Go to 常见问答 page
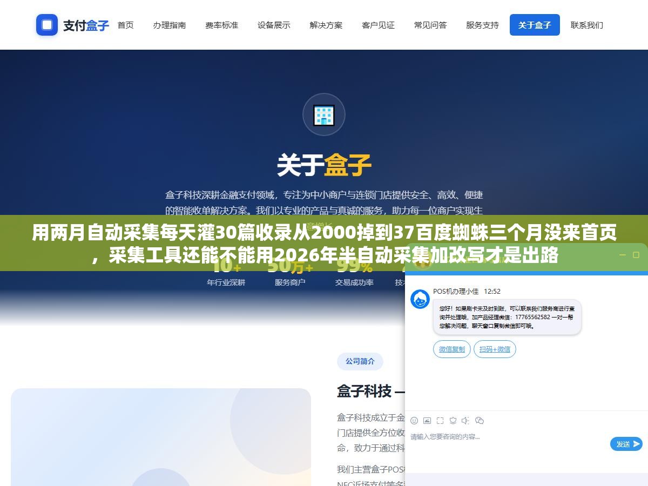Image resolution: width=648 pixels, height=486 pixels. pos(430,25)
